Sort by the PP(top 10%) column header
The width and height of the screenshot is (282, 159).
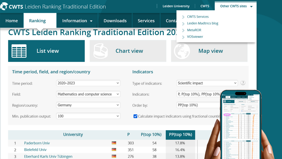pos(181,135)
